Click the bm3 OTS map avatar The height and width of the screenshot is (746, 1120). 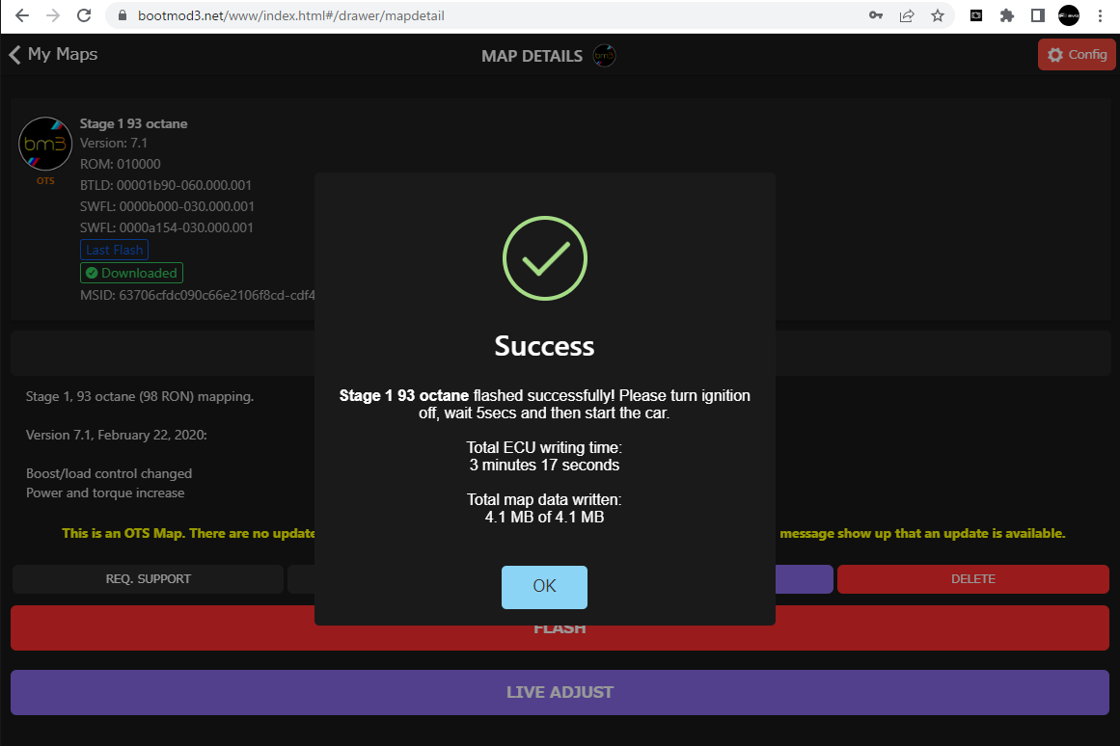(x=45, y=144)
